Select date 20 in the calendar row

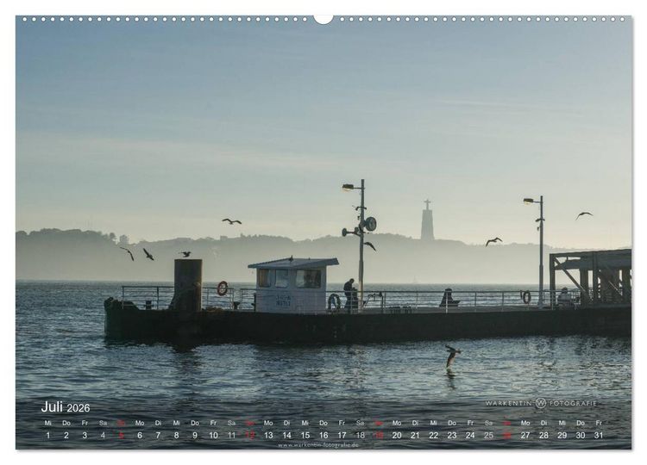tap(397, 435)
